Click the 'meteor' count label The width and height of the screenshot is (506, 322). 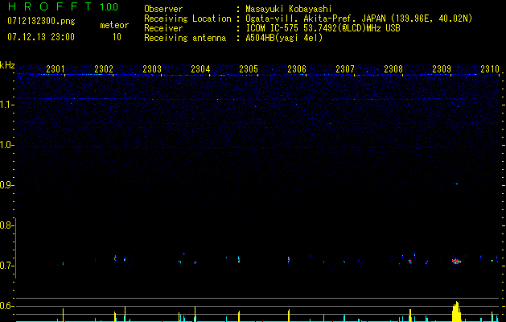coord(114,25)
